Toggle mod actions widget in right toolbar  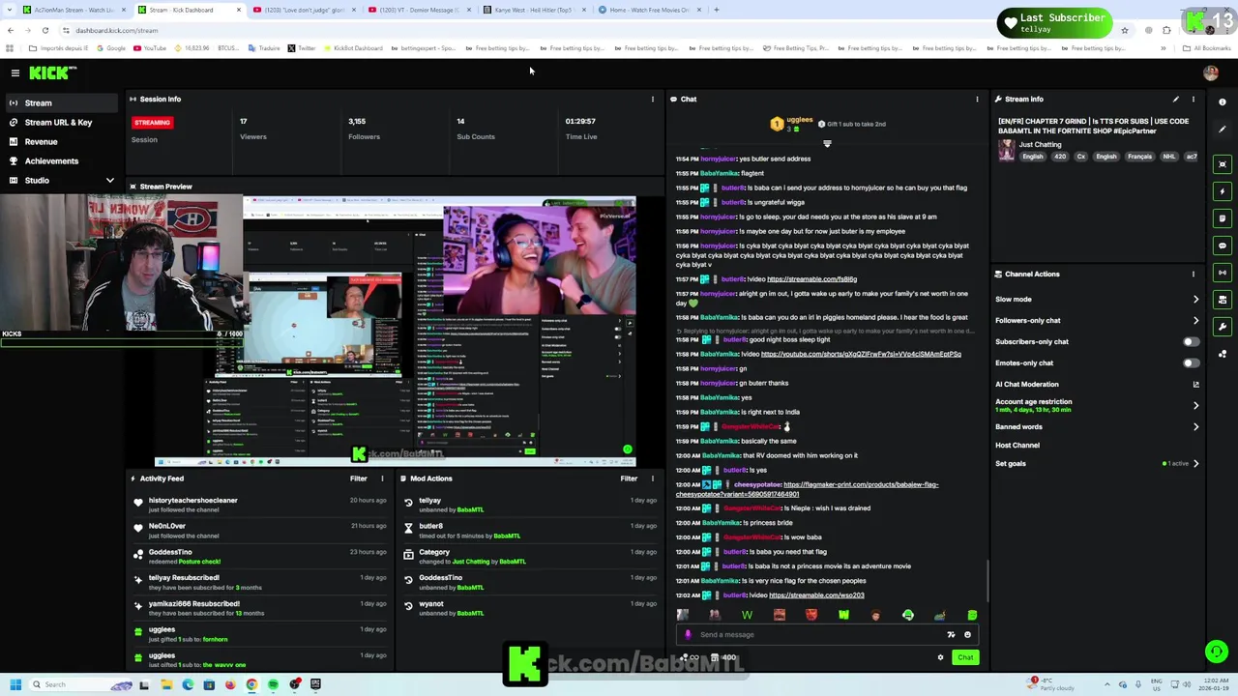pyautogui.click(x=1223, y=300)
